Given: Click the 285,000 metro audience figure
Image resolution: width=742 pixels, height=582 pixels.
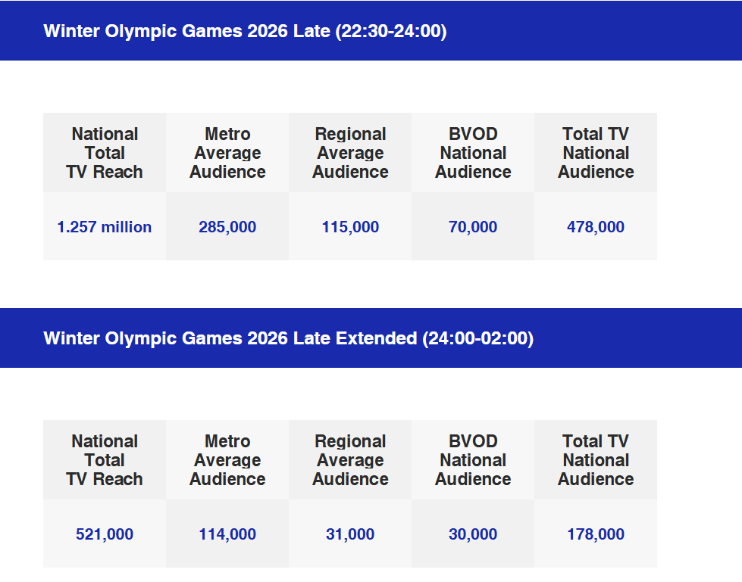Looking at the screenshot, I should point(227,227).
